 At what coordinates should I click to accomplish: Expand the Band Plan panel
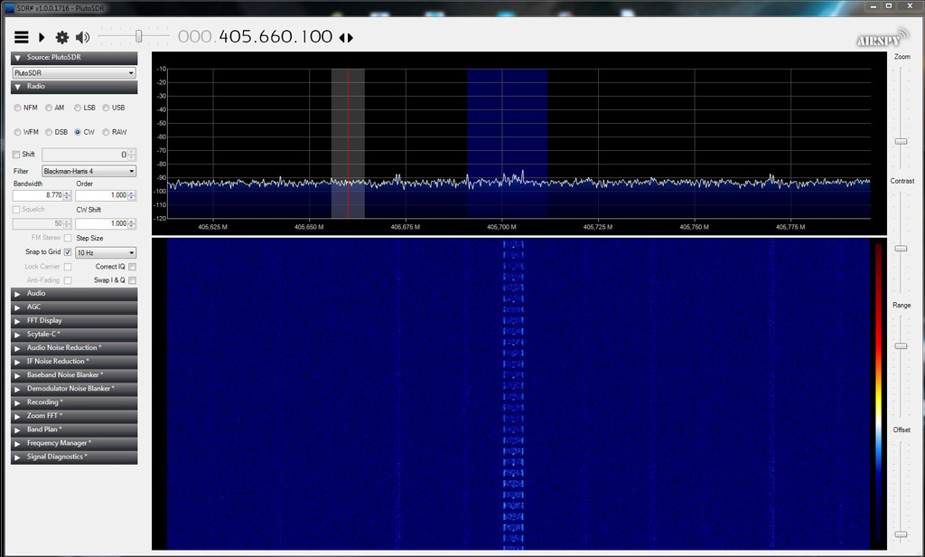(74, 430)
